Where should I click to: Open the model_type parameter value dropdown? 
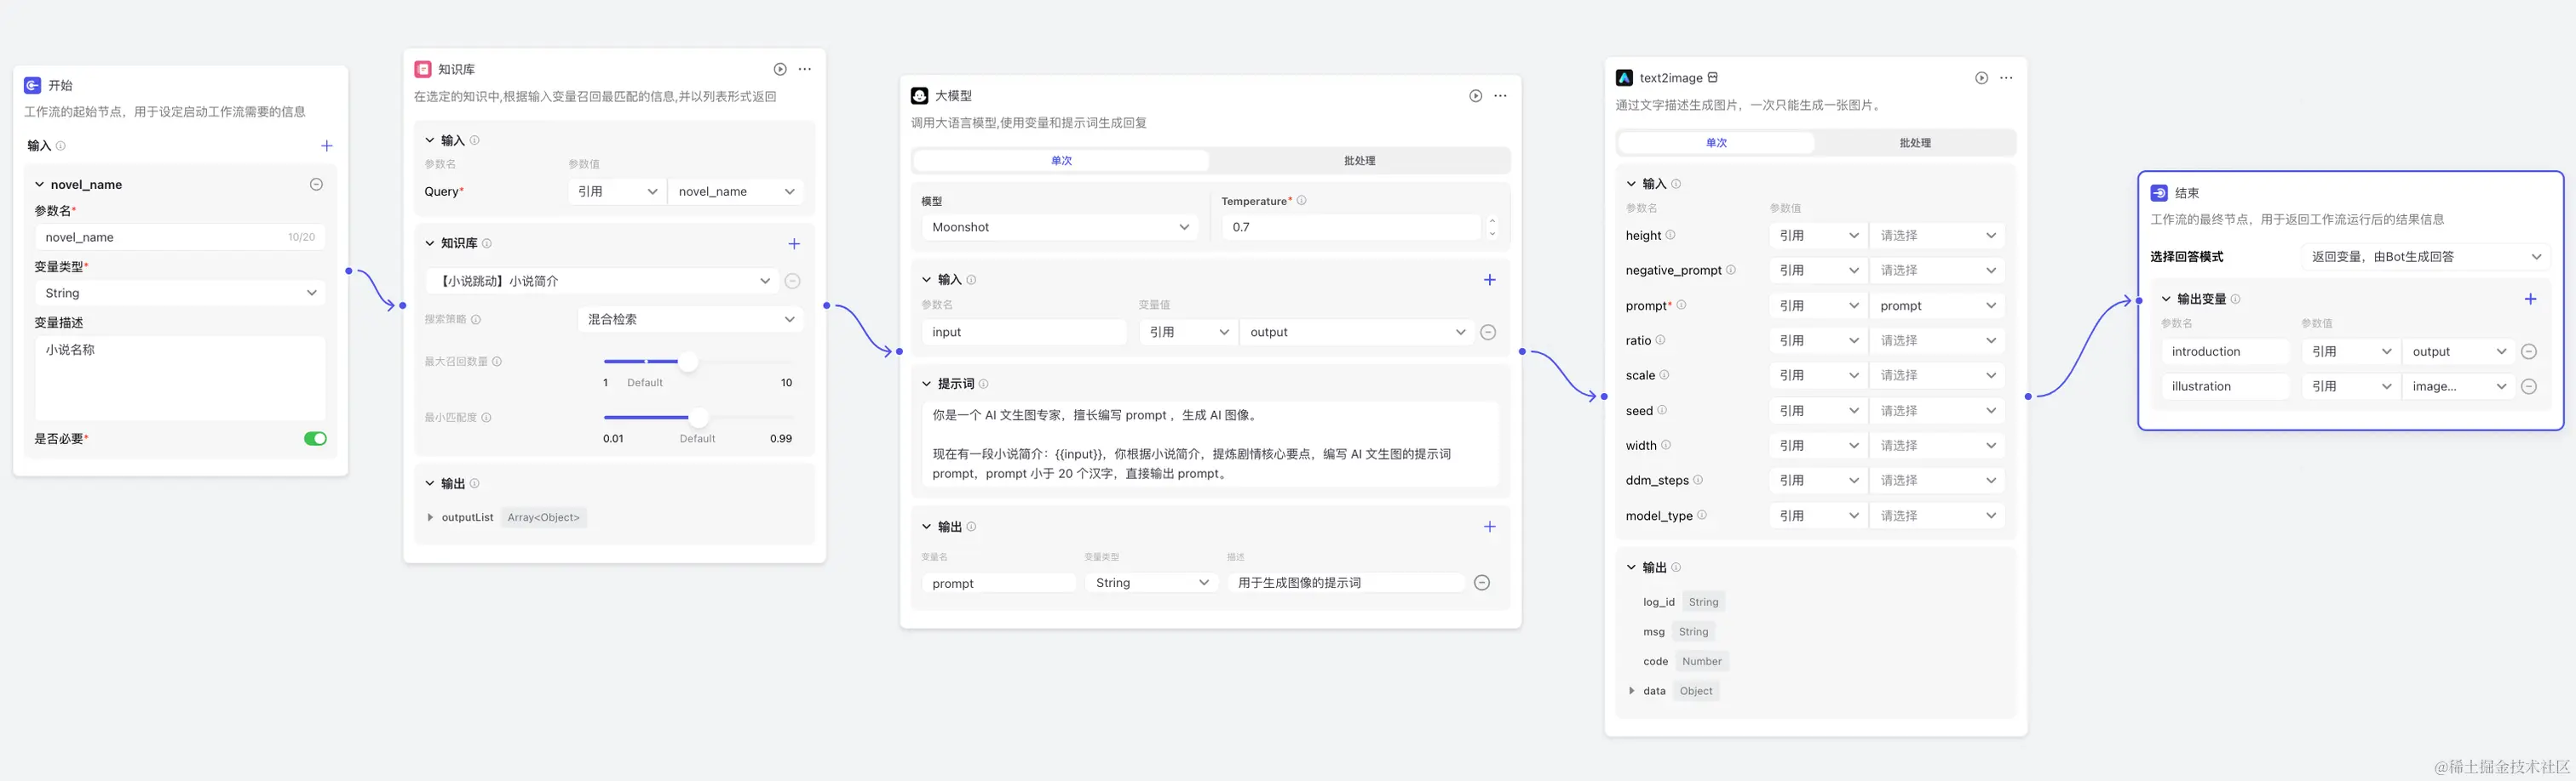coord(1937,516)
